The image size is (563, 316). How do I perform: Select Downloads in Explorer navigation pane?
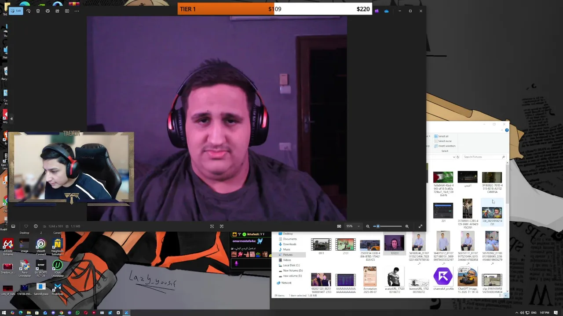[x=289, y=244]
